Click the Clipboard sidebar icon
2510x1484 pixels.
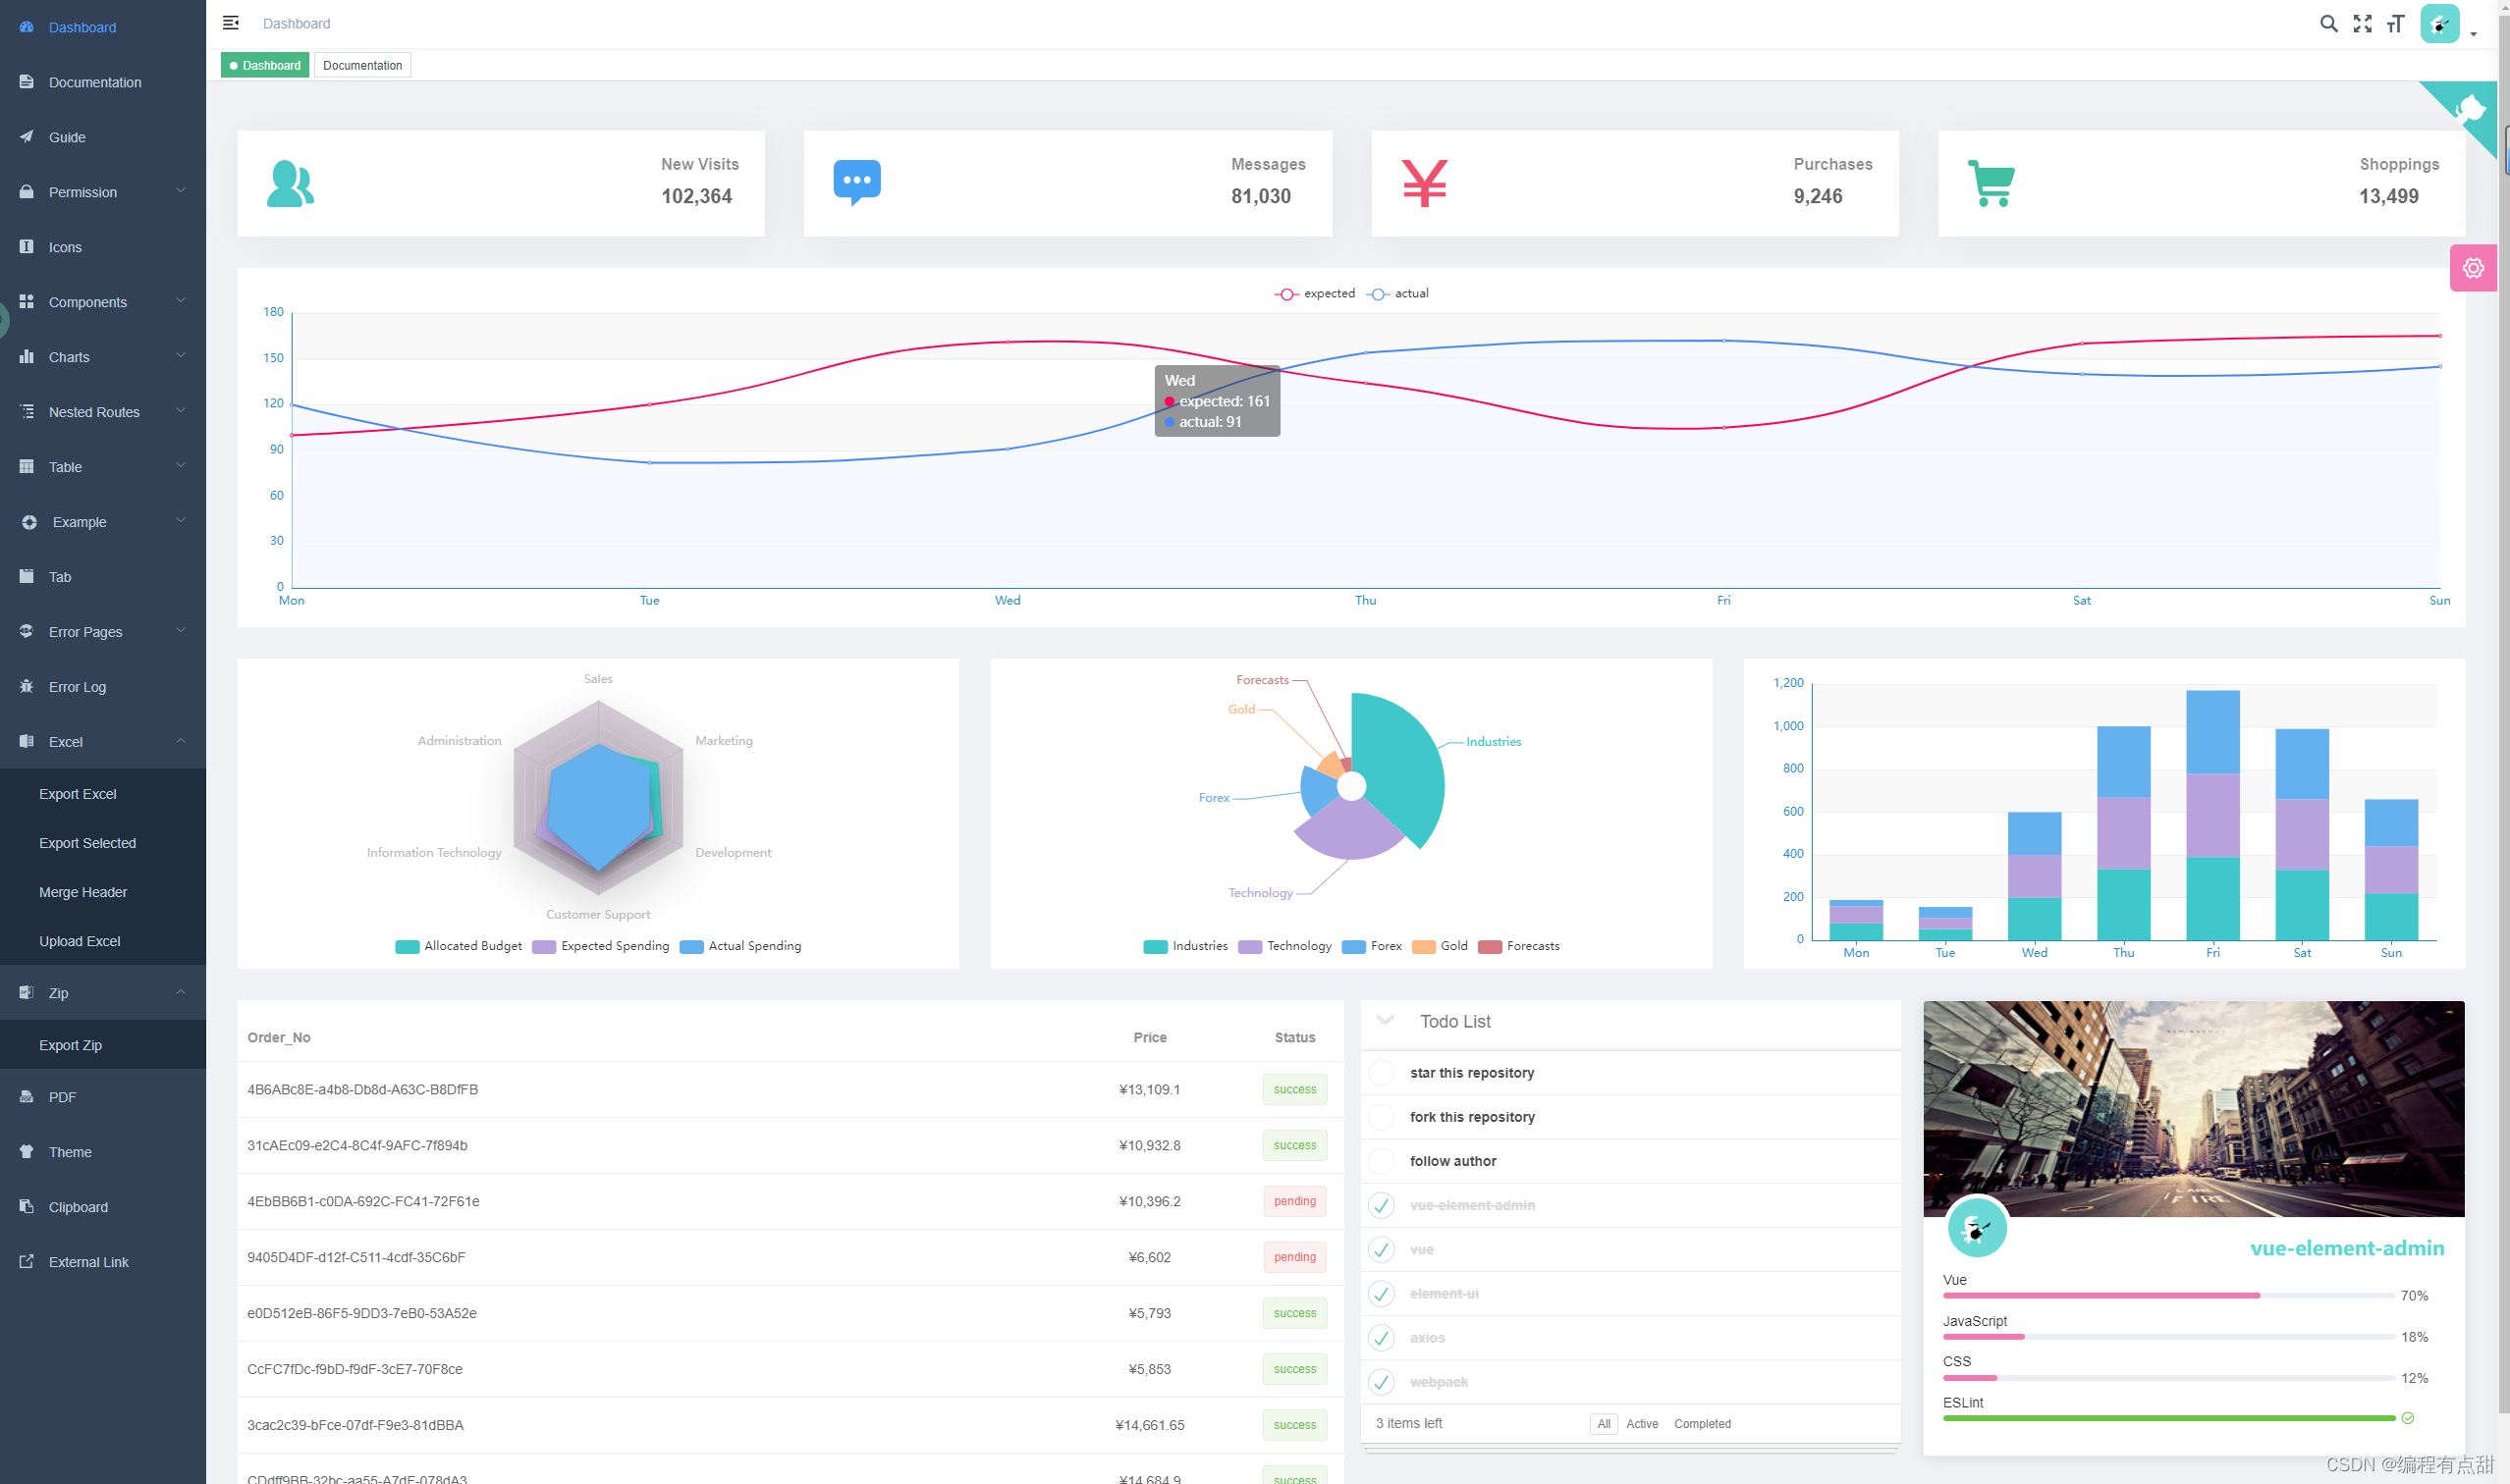(27, 1207)
